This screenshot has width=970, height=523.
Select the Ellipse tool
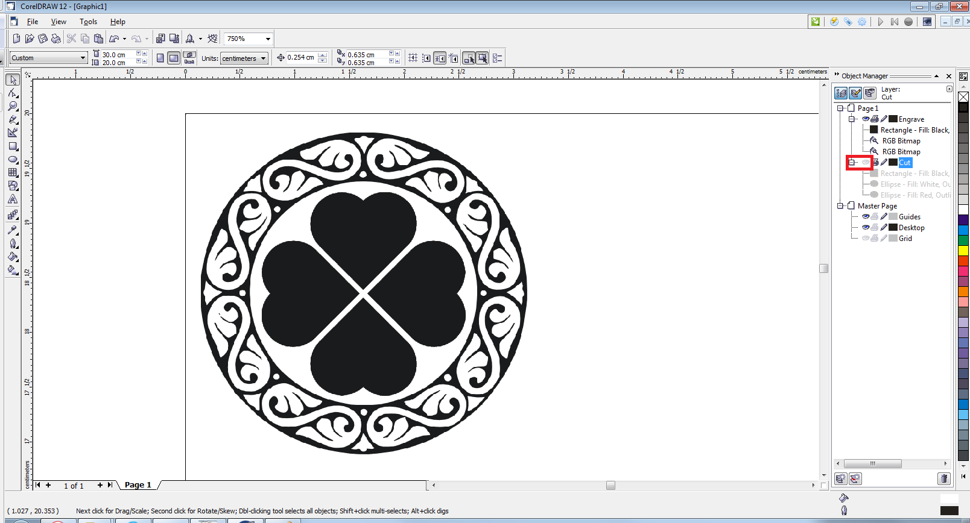point(13,160)
